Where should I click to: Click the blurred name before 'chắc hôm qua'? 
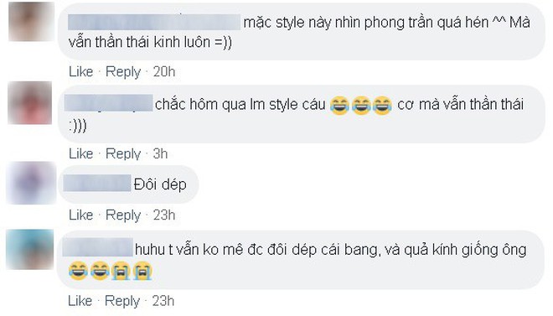pos(109,103)
